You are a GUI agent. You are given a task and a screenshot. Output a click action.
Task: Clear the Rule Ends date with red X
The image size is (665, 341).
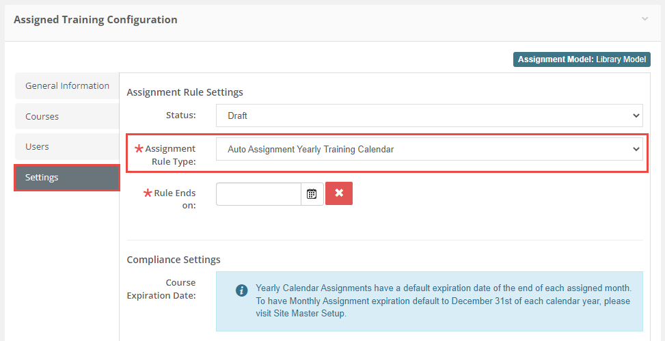pos(339,193)
